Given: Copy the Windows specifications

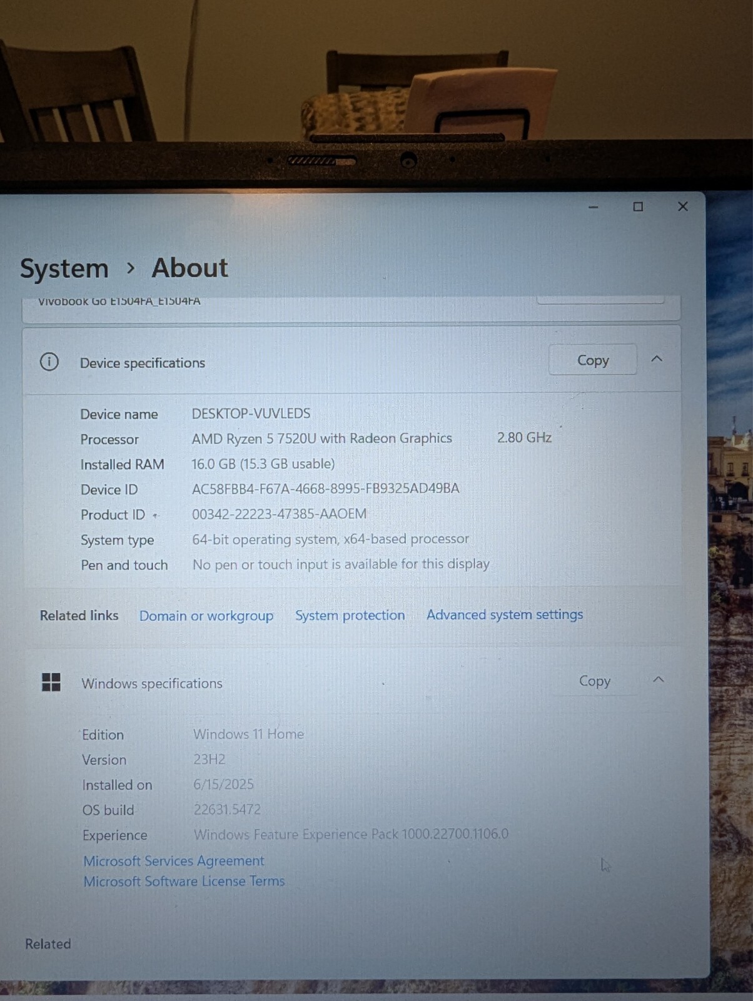Looking at the screenshot, I should pos(595,681).
